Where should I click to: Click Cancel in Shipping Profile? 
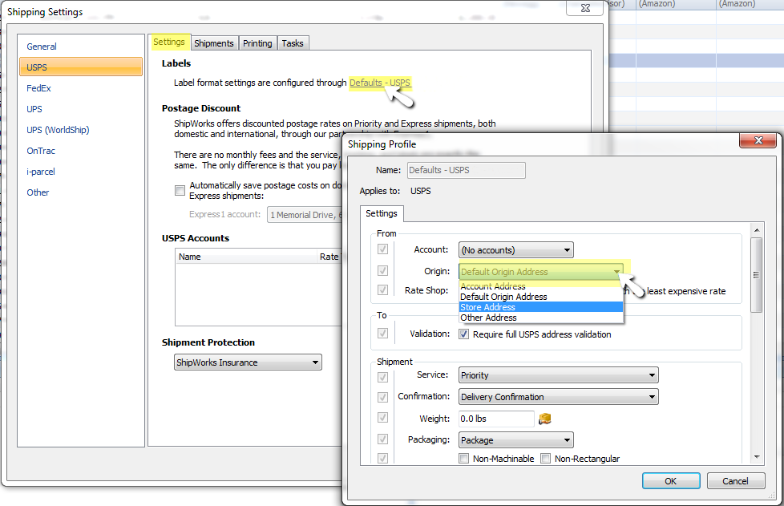click(x=735, y=481)
